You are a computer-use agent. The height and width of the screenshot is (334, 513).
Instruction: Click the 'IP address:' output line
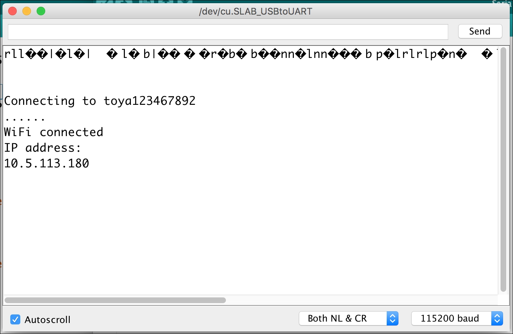pyautogui.click(x=43, y=148)
